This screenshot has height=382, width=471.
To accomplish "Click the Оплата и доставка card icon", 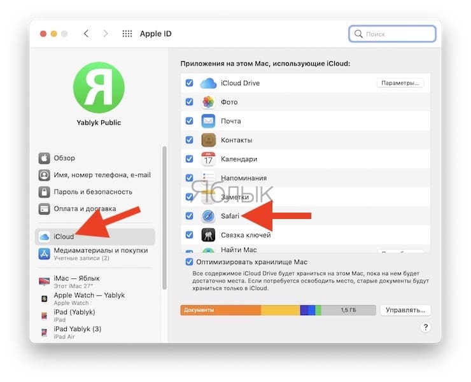I will 44,209.
